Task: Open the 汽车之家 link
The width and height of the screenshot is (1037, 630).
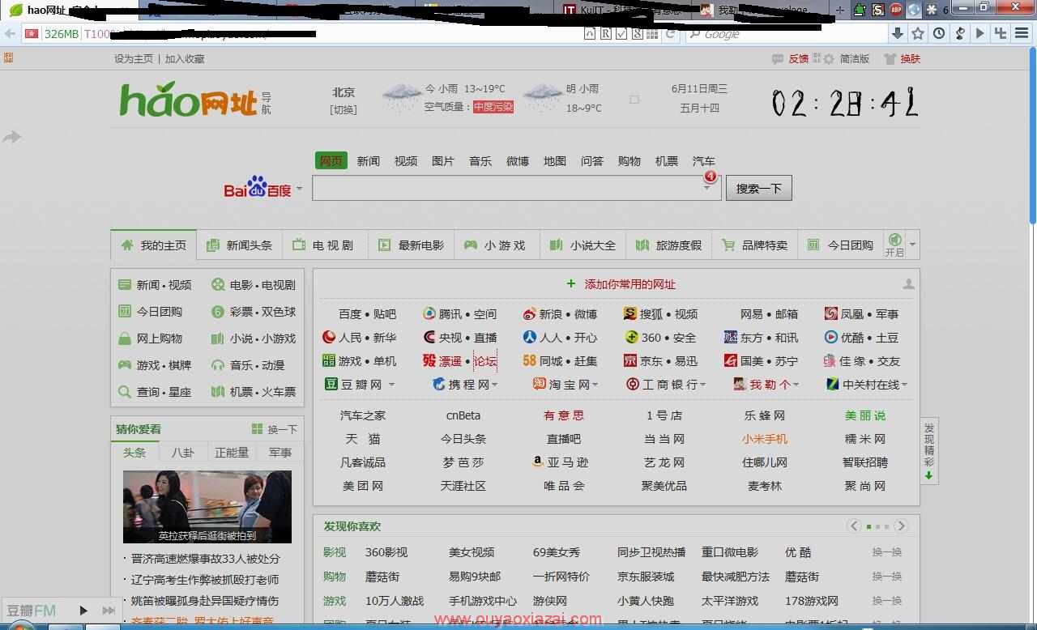Action: 363,415
